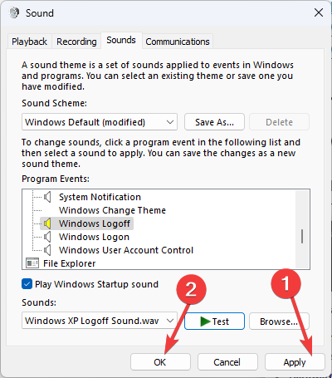Viewport: 332px width, 378px height.
Task: Open the Sound Scheme dropdown
Action: [x=100, y=122]
